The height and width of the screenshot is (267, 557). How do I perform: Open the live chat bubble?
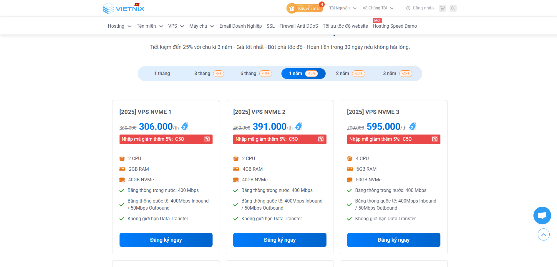point(542,215)
